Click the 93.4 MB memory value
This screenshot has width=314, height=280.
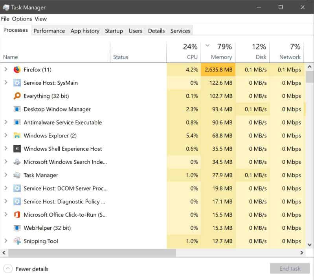222,109
